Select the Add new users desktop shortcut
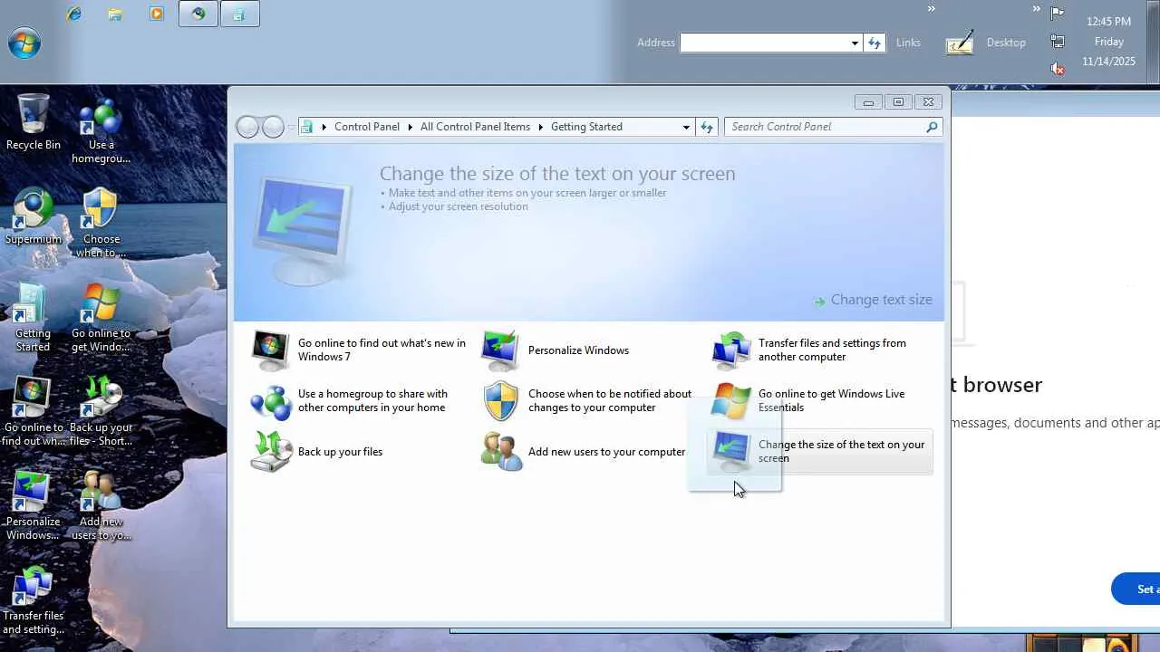Viewport: 1160px width, 652px height. click(101, 506)
